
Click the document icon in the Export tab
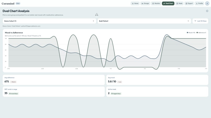[186, 3]
